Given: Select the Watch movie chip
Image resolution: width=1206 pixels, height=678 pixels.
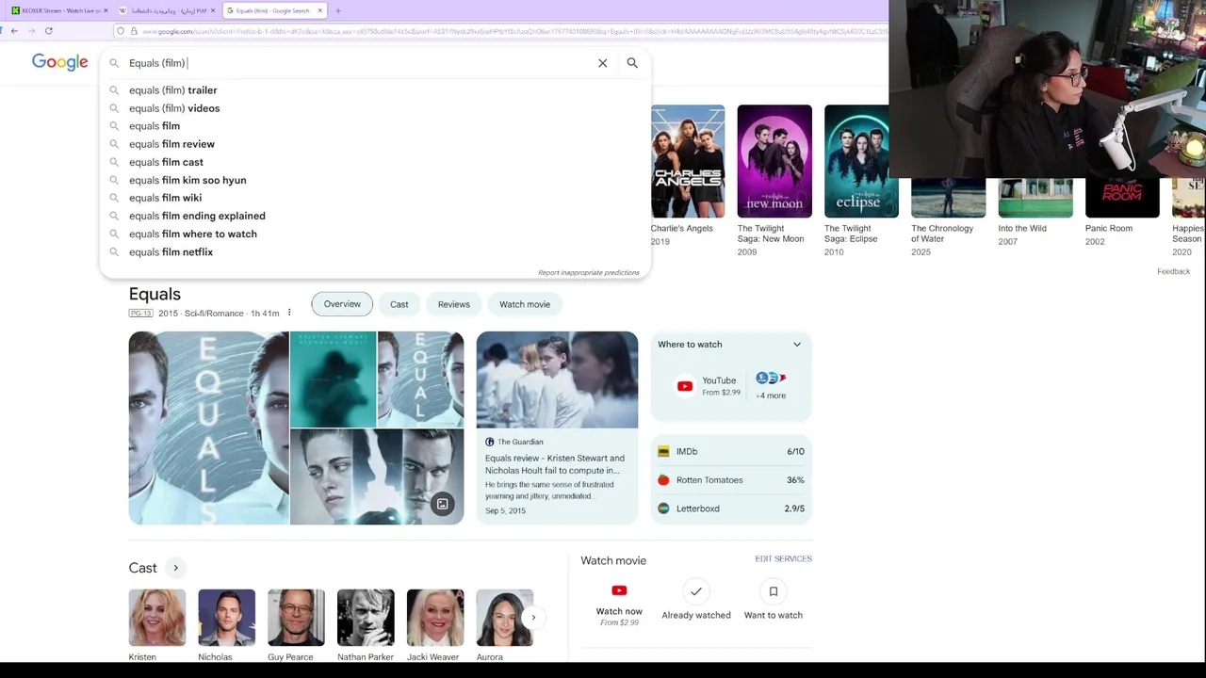Looking at the screenshot, I should [x=525, y=304].
